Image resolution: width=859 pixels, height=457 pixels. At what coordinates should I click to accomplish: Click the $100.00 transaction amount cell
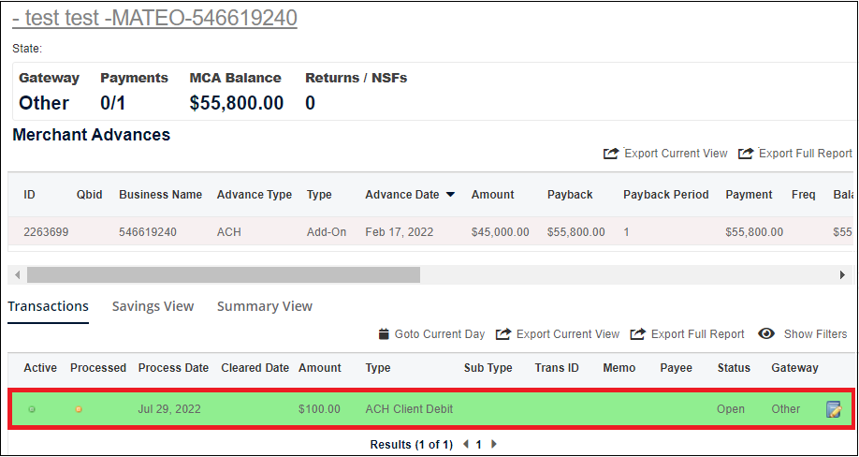tap(319, 409)
